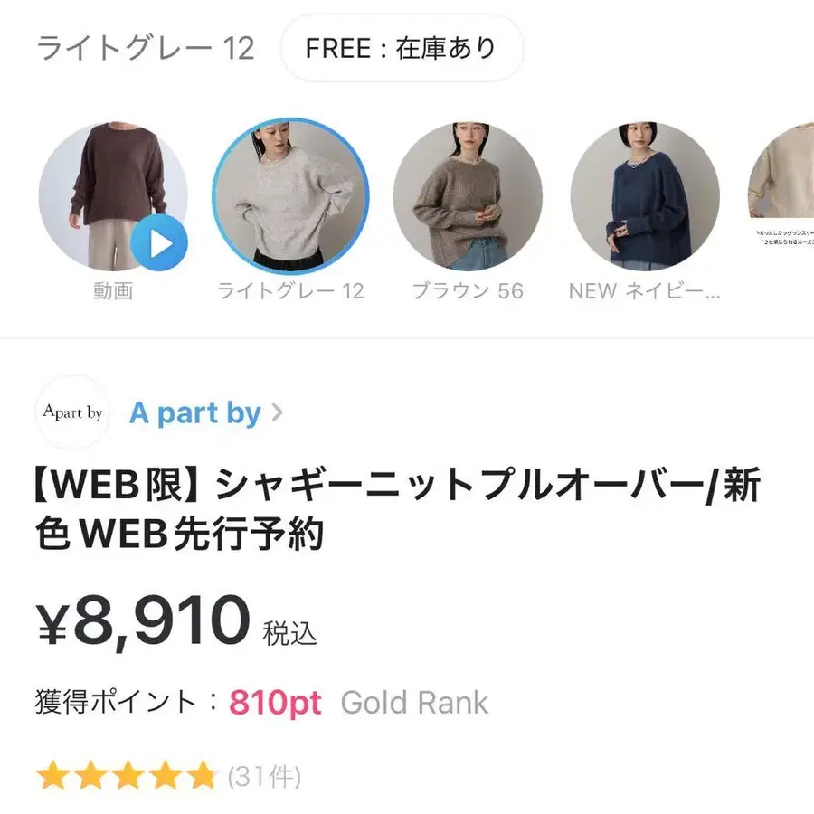Click the シャギーニットプルオーバー product title
814x814 pixels.
point(398,508)
